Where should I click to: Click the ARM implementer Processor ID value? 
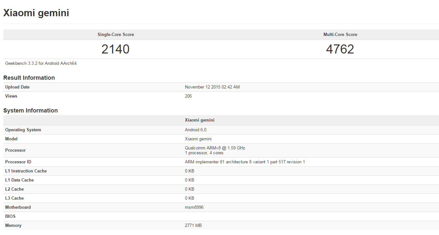245,162
